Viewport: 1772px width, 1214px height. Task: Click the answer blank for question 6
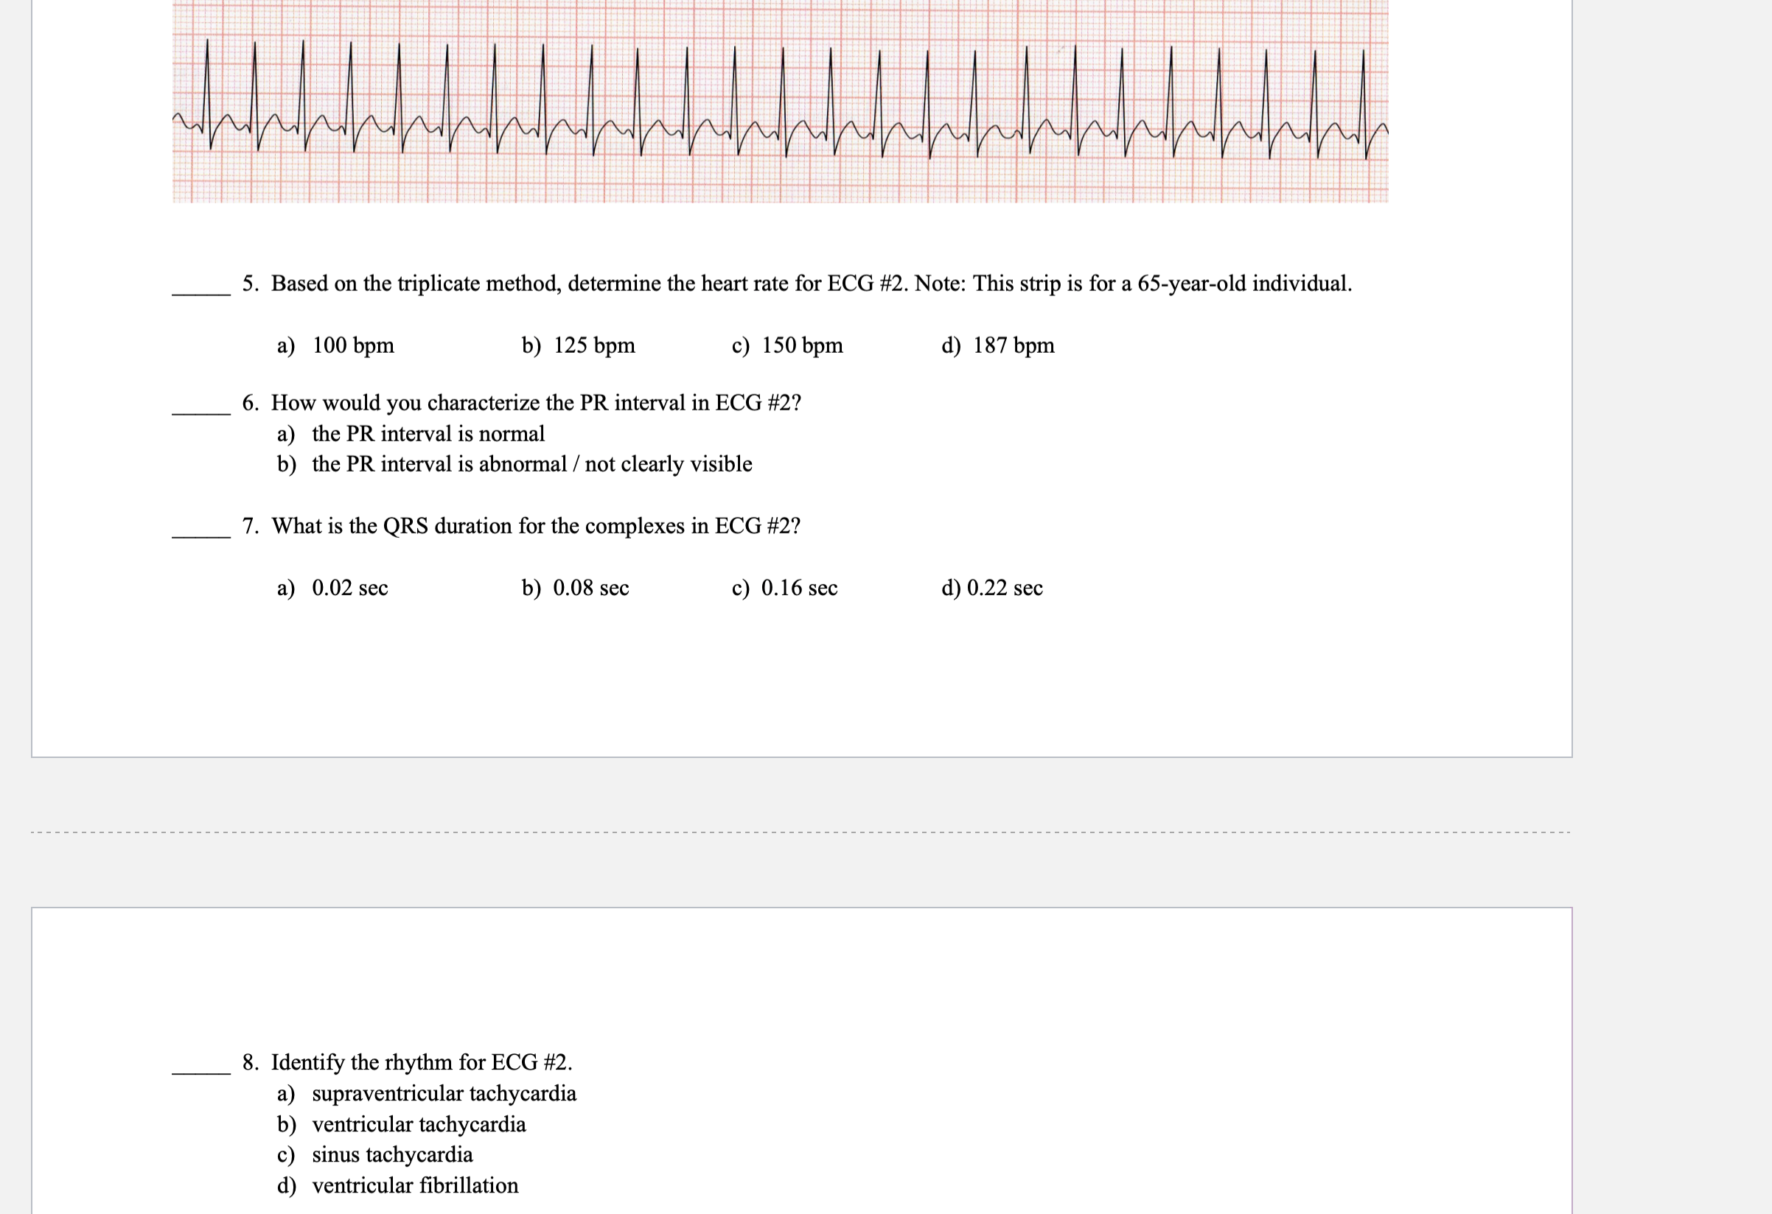pos(200,409)
